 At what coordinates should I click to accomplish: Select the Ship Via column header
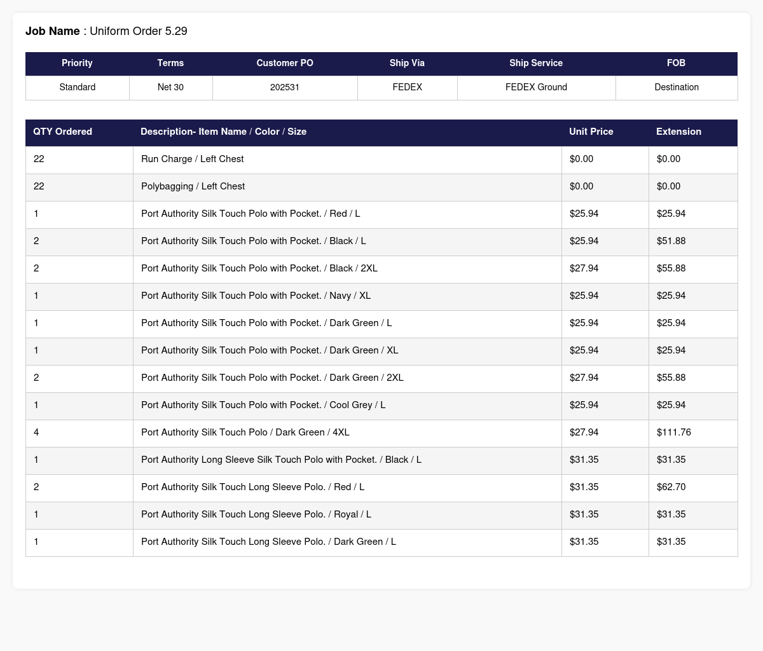[x=407, y=63]
